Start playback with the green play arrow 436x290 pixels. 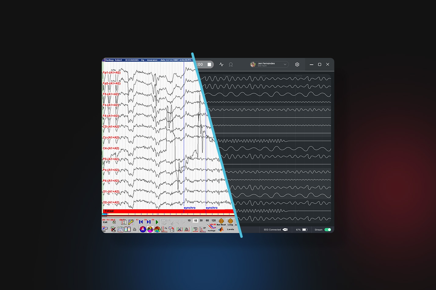(x=157, y=222)
